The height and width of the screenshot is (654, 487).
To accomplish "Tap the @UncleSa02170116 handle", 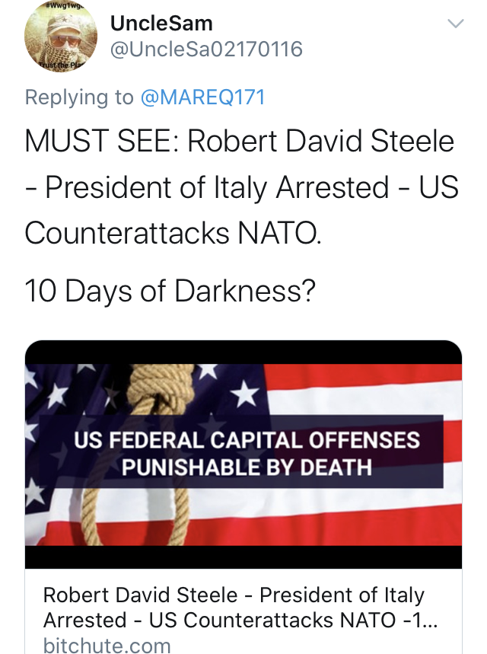I will [x=206, y=49].
